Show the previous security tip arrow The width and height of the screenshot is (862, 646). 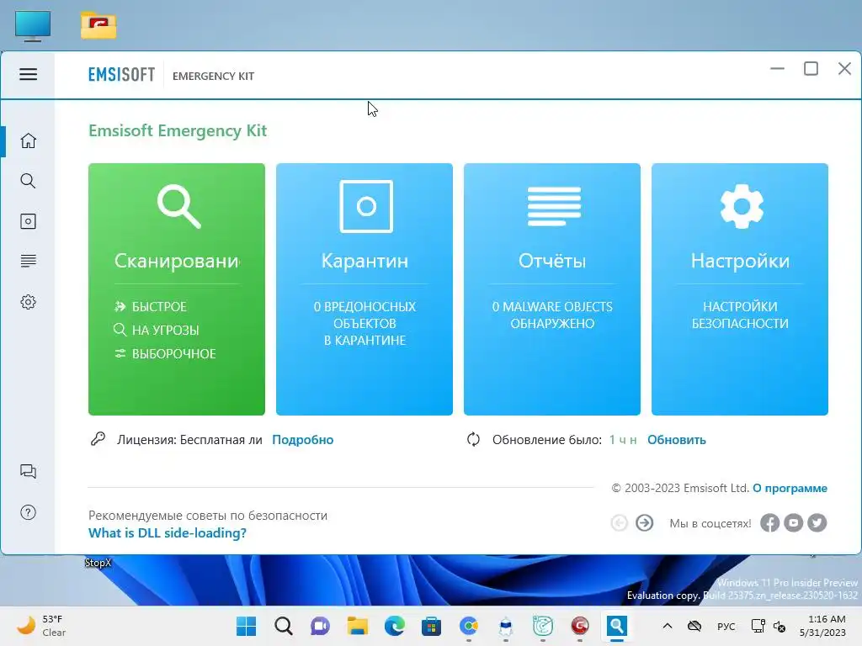(619, 522)
